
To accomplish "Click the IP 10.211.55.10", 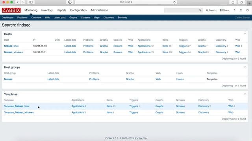I will (x=40, y=46).
